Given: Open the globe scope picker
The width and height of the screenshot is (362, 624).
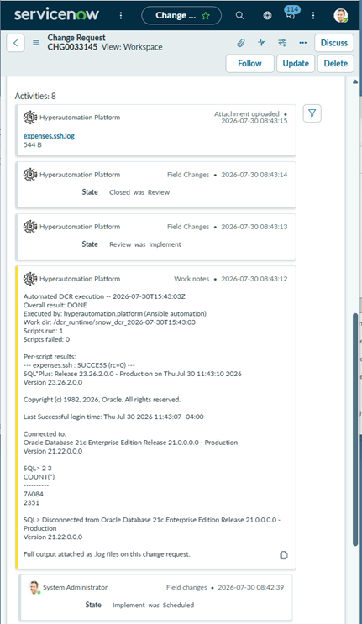Looking at the screenshot, I should point(267,15).
